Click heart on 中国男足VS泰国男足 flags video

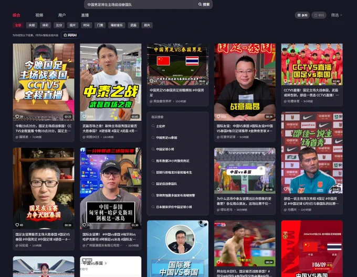pos(151,81)
